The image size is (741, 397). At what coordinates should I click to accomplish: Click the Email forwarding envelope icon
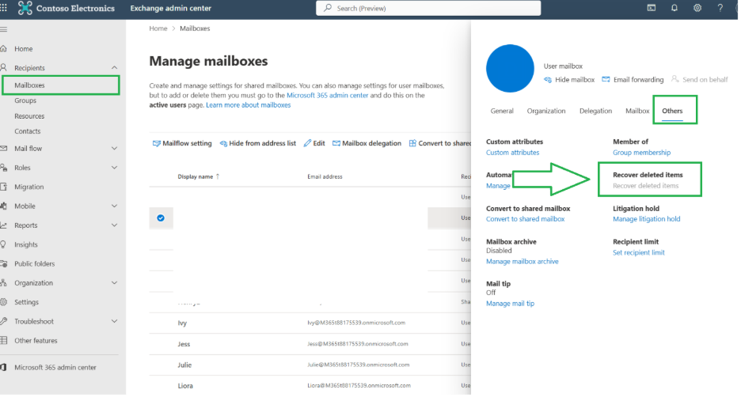(606, 79)
